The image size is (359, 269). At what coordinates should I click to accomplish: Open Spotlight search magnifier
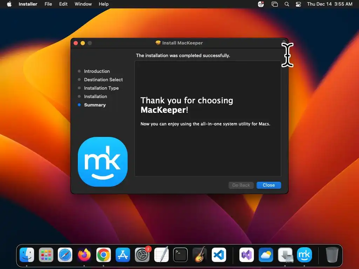point(287,4)
